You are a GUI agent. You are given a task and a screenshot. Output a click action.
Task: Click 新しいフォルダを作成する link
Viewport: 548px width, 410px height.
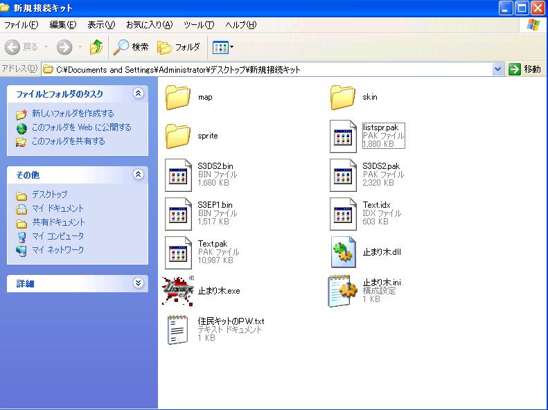pos(73,114)
